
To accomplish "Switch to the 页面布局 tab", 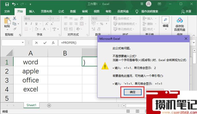I will pos(46,12).
